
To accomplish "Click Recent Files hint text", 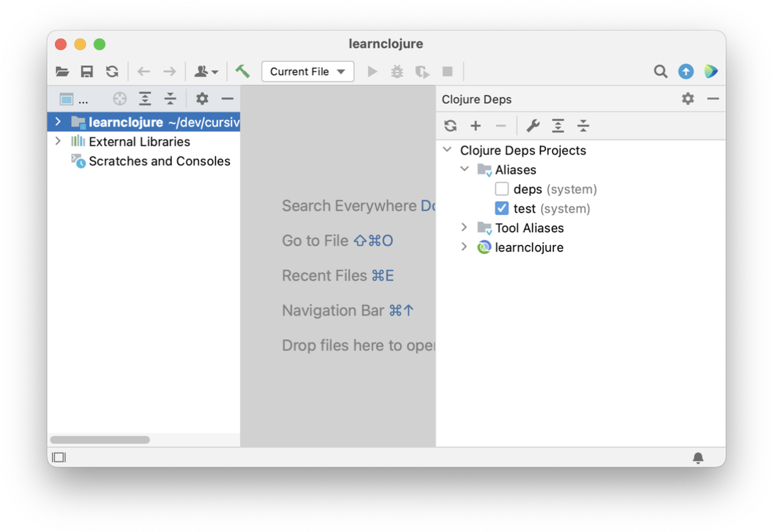I will [324, 275].
